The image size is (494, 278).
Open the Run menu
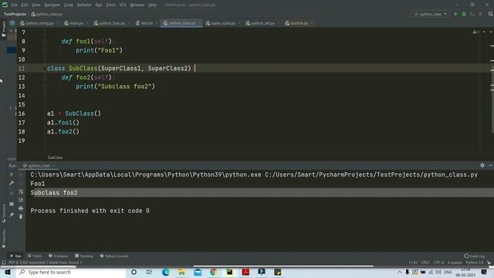tap(99, 5)
